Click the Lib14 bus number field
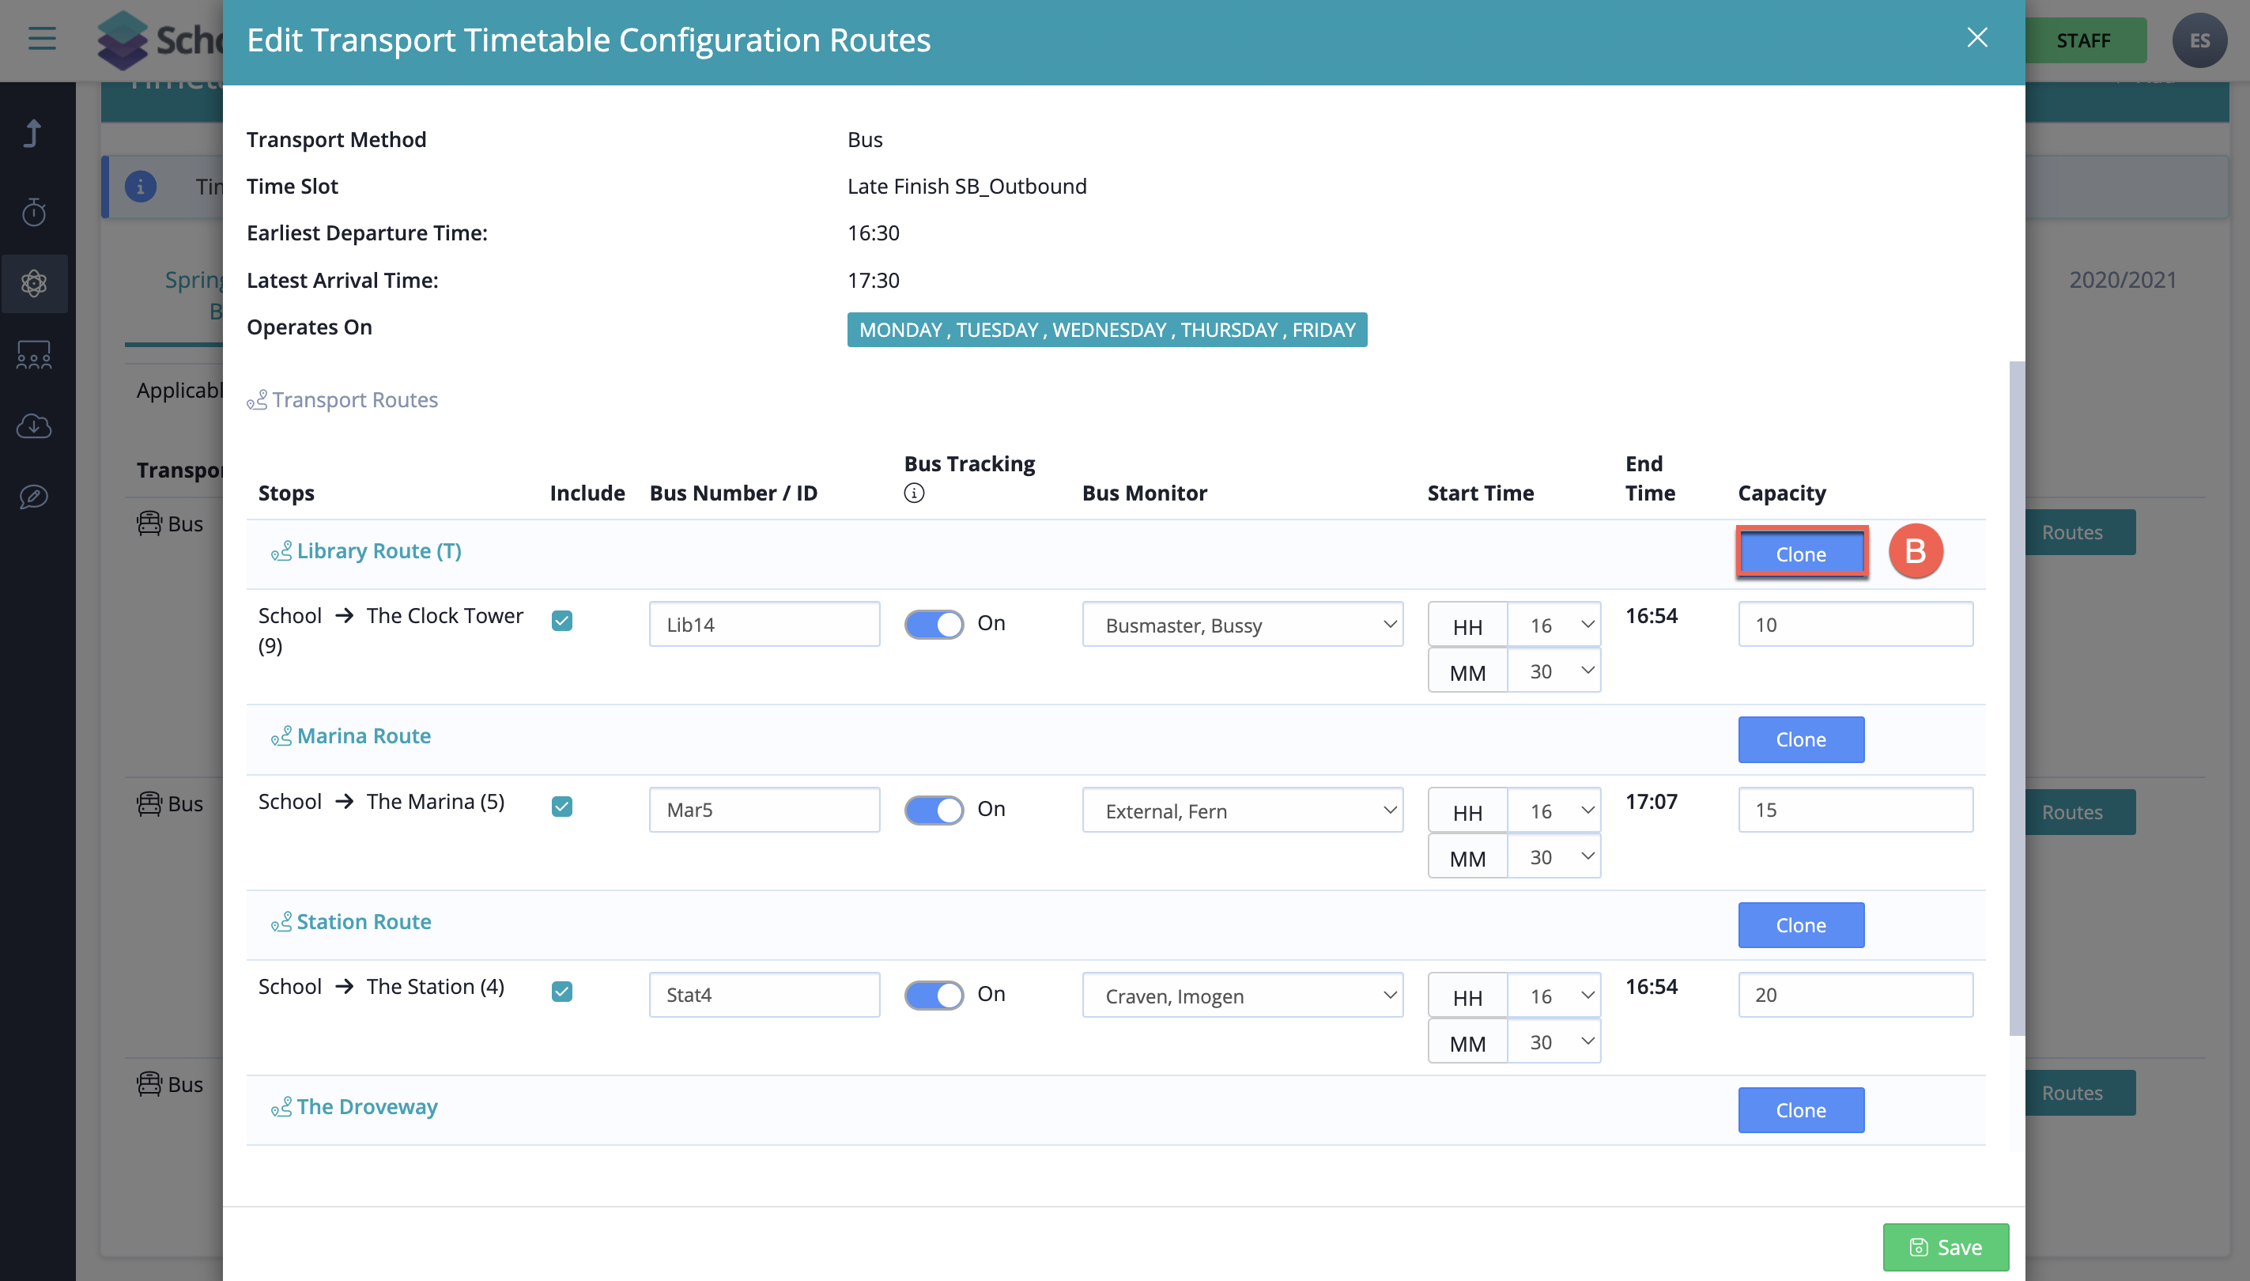This screenshot has height=1281, width=2250. (764, 625)
